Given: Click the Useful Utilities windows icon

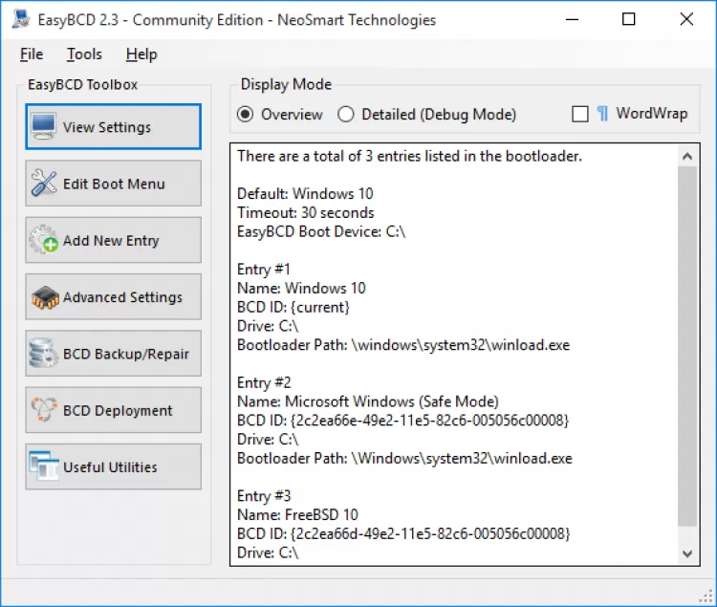Looking at the screenshot, I should (x=44, y=466).
